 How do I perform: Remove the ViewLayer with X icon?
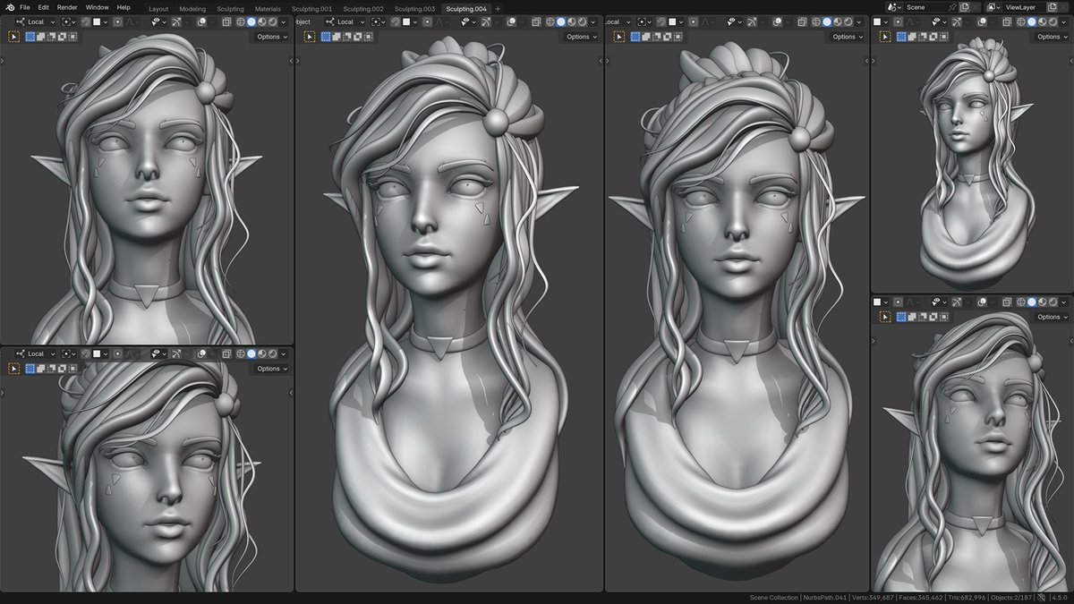pyautogui.click(x=1063, y=7)
